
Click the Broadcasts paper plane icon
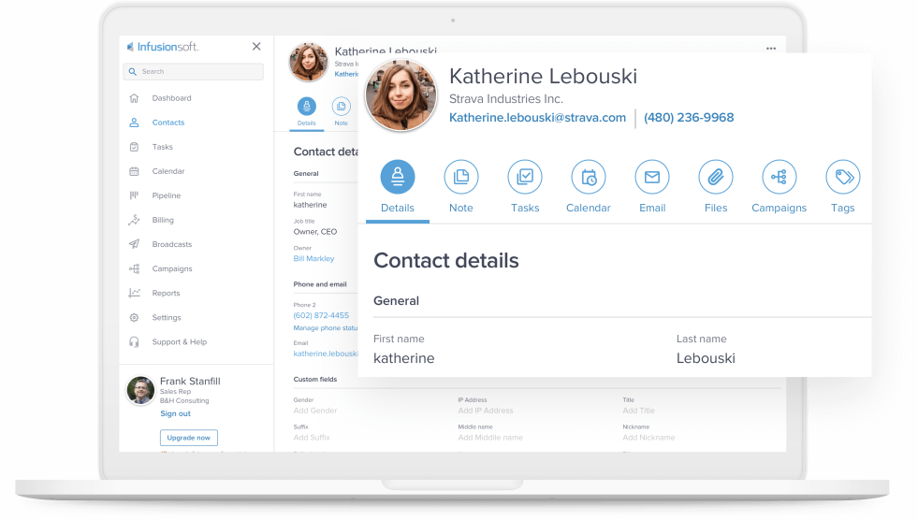(134, 244)
